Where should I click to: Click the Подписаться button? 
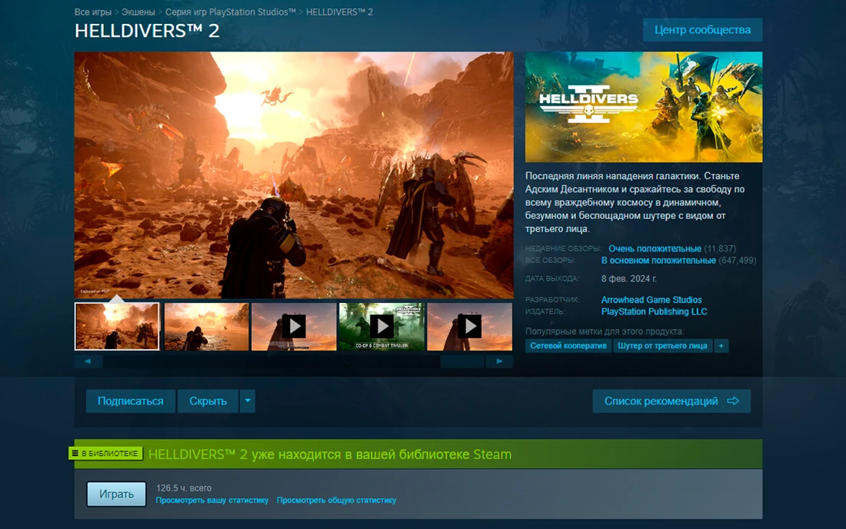pyautogui.click(x=130, y=401)
